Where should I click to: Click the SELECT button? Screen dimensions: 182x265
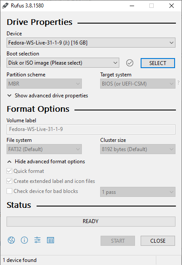pyautogui.click(x=158, y=63)
